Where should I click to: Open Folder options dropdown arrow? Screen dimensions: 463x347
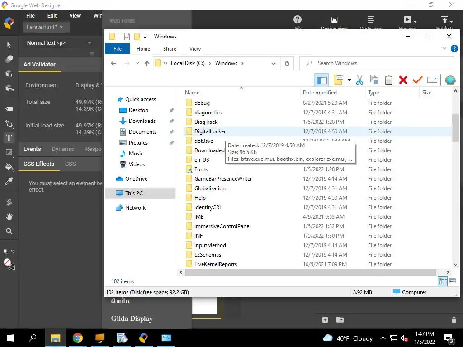[349, 80]
